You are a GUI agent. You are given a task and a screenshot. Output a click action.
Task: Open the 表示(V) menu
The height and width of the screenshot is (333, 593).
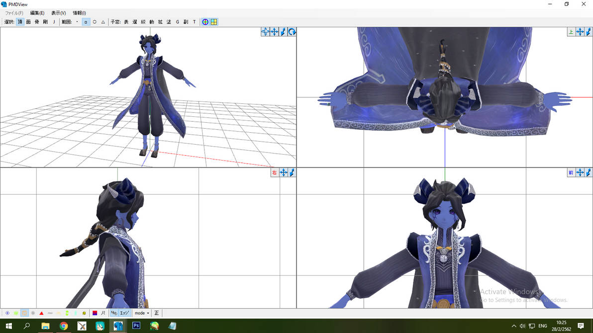pyautogui.click(x=59, y=13)
